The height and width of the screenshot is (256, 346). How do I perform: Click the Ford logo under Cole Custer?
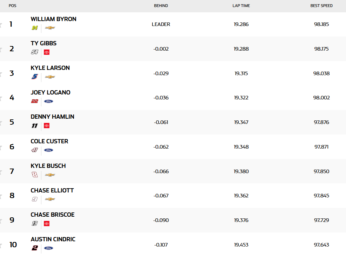click(x=48, y=150)
